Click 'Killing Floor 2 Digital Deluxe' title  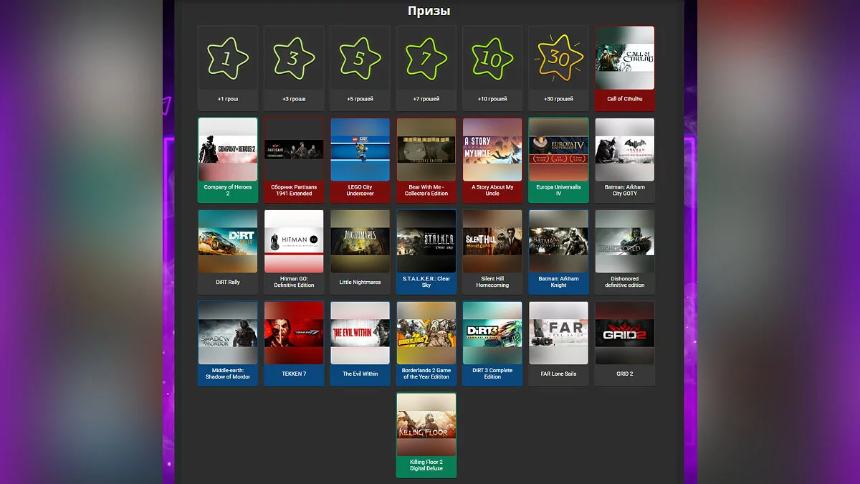point(426,465)
